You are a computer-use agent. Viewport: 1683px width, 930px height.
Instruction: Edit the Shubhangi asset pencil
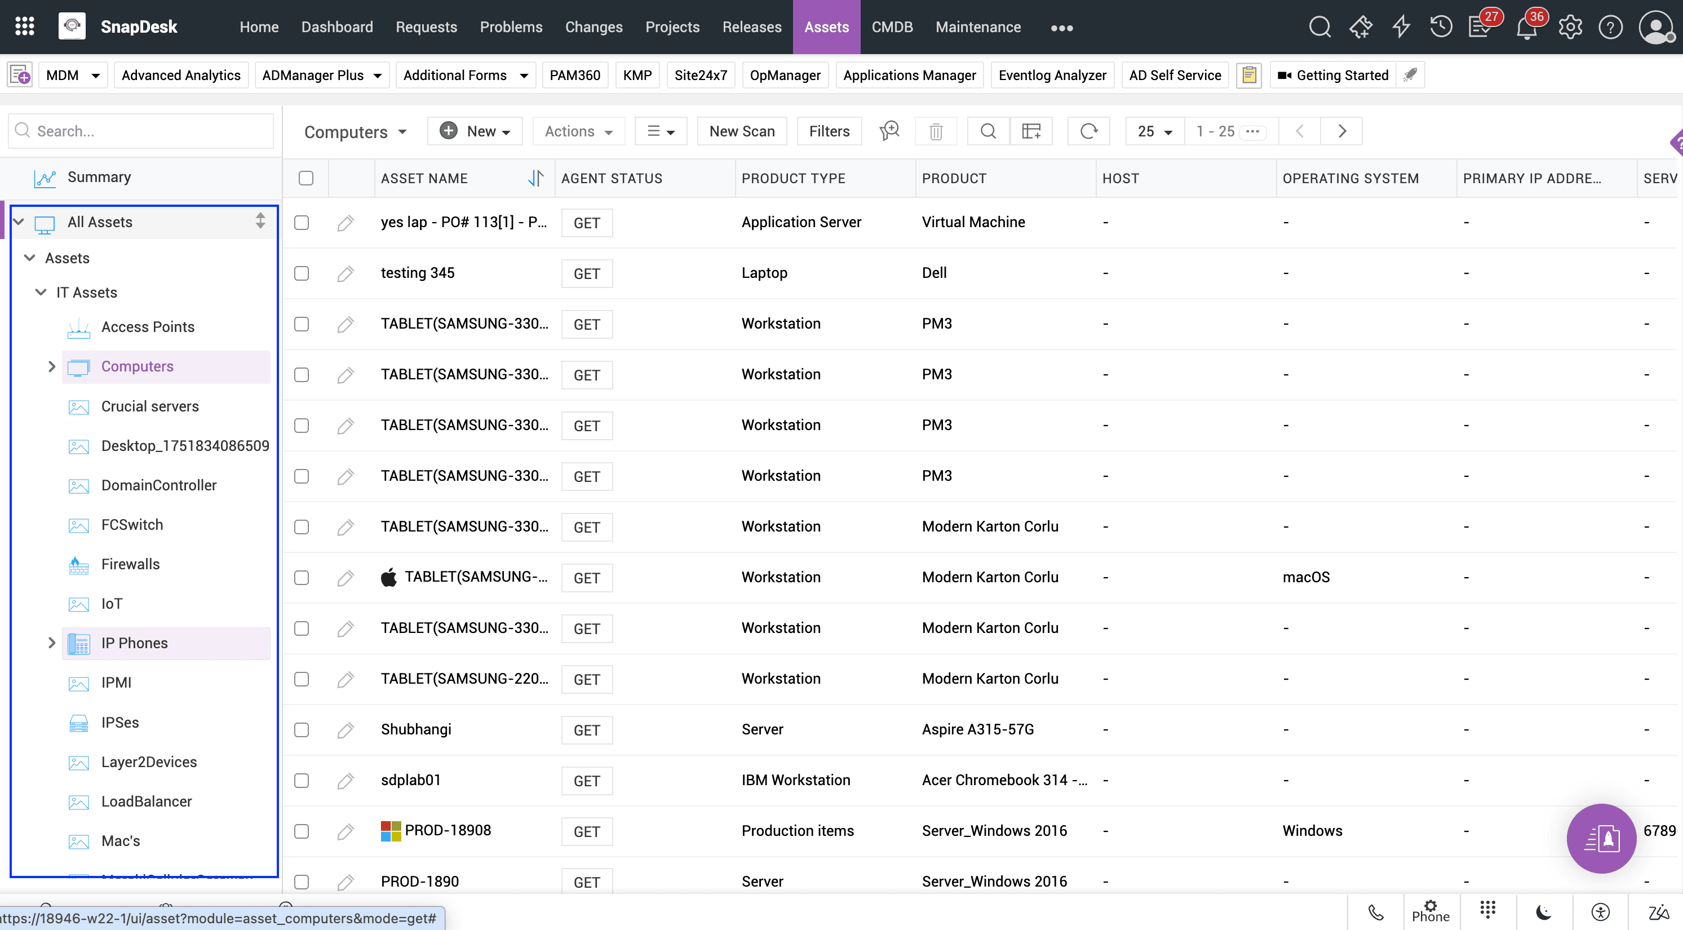tap(346, 729)
